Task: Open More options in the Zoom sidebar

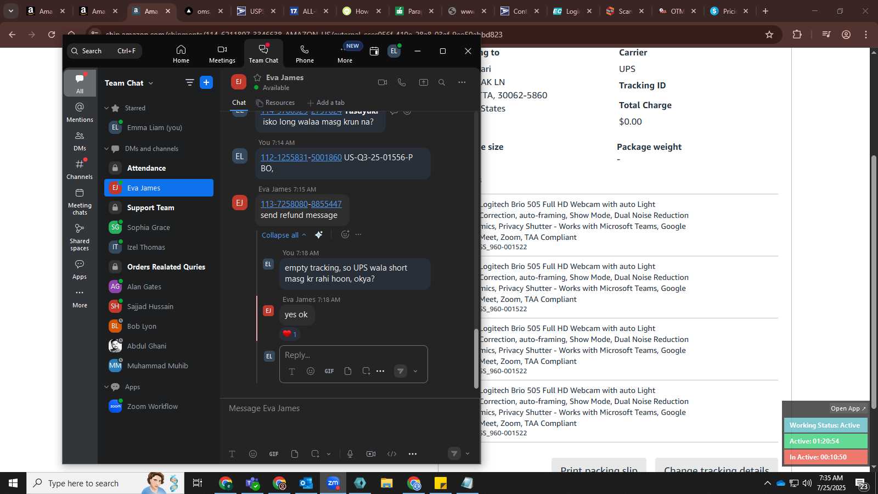Action: (80, 298)
